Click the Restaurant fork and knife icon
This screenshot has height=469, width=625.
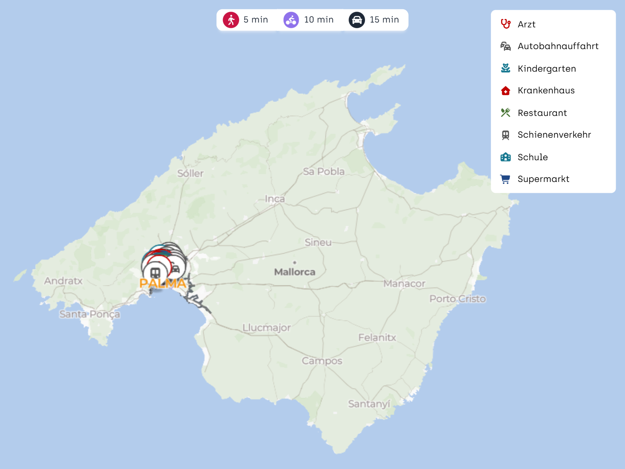point(505,113)
